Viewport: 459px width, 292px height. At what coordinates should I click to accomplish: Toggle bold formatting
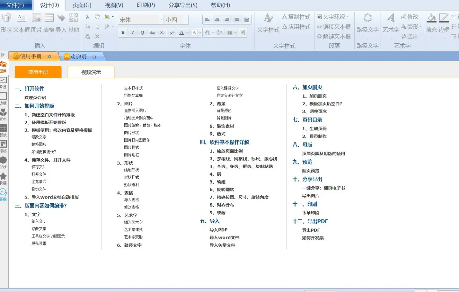click(x=123, y=33)
